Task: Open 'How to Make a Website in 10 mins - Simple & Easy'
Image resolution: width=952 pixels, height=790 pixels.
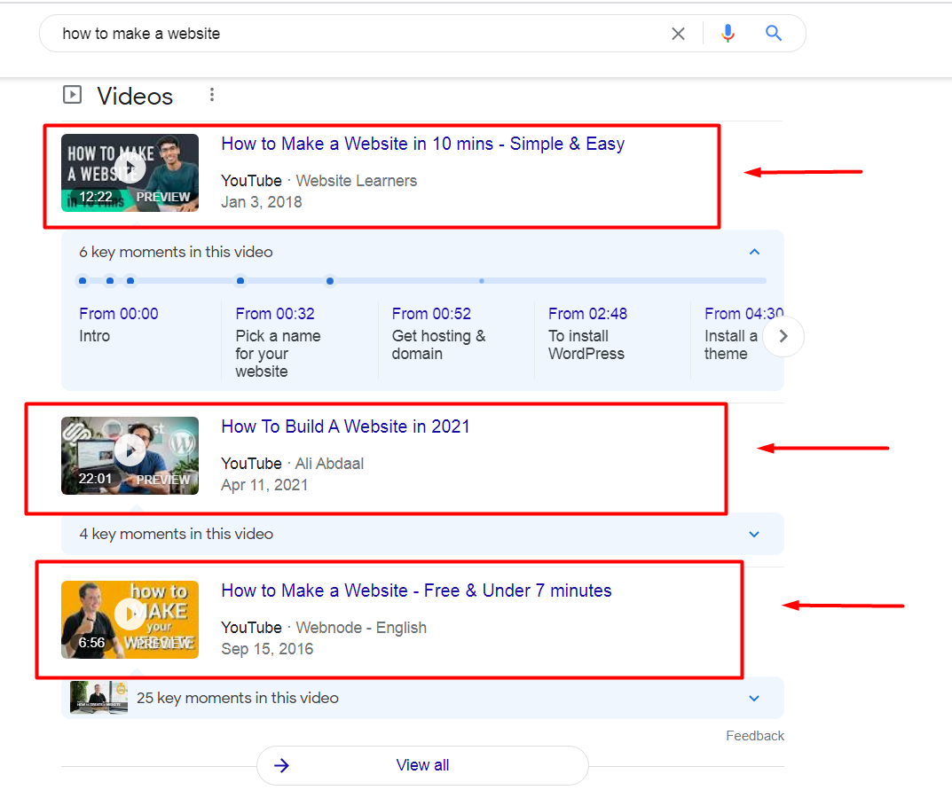Action: (422, 144)
